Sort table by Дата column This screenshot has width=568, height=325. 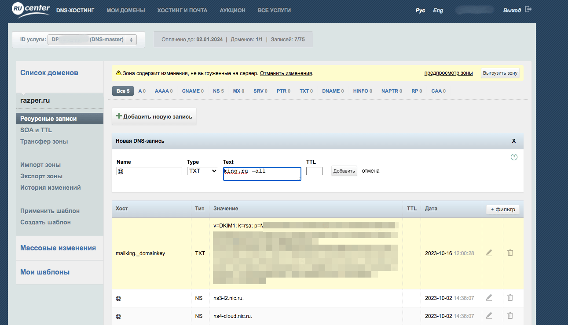[x=431, y=209]
